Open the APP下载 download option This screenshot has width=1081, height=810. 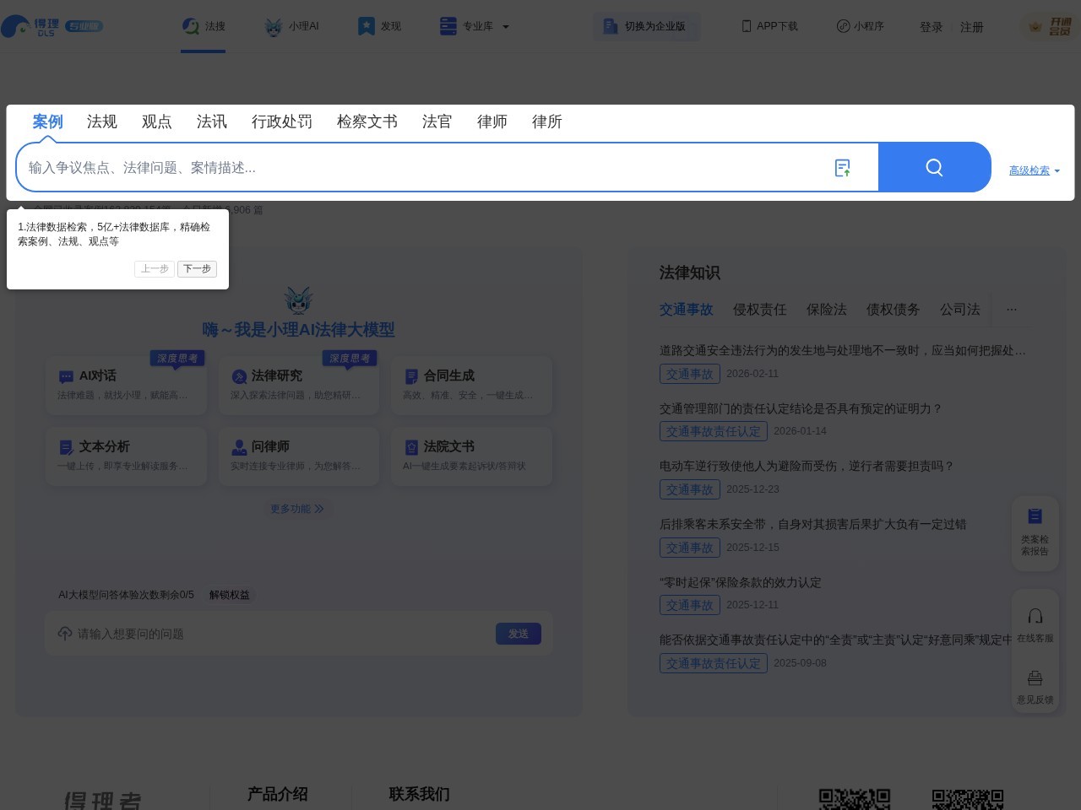pos(769,26)
